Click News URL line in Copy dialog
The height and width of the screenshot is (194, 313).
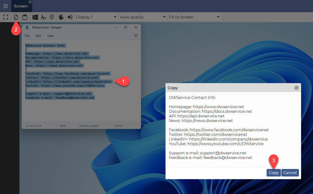coord(201,121)
